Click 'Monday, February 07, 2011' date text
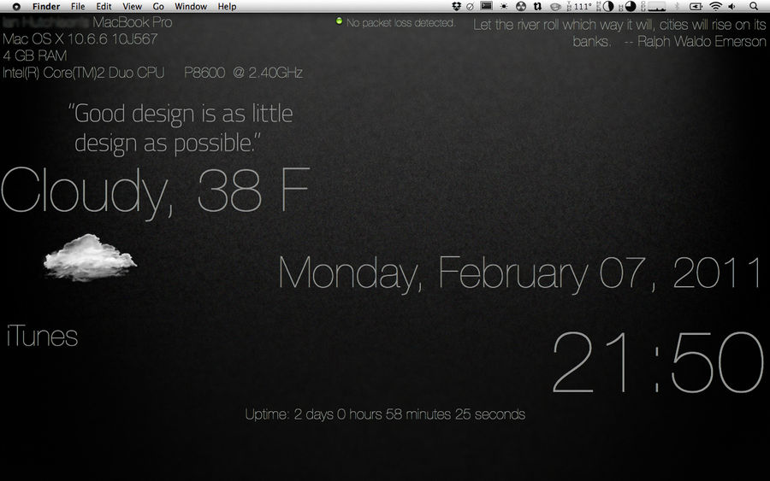Image resolution: width=770 pixels, height=481 pixels. coord(519,273)
